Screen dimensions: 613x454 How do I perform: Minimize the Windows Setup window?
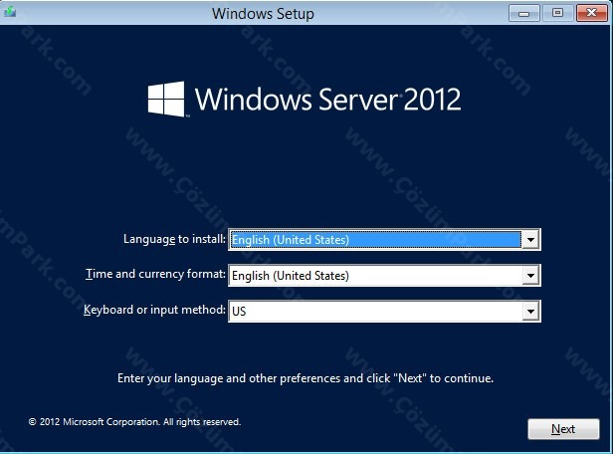pyautogui.click(x=523, y=13)
